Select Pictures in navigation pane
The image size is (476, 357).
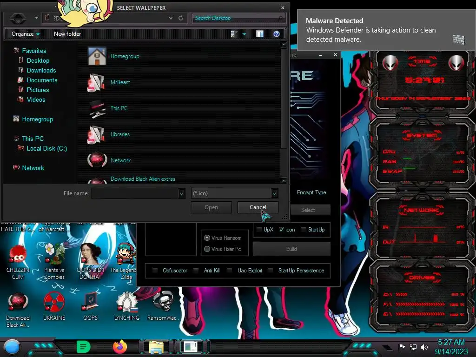coord(38,90)
